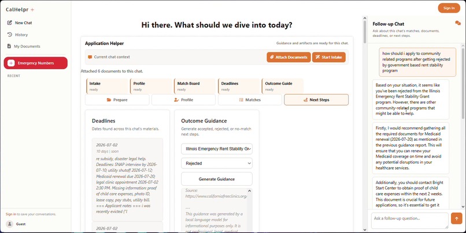The image size is (466, 233).
Task: Click the Sign In button at top right
Action: click(449, 8)
